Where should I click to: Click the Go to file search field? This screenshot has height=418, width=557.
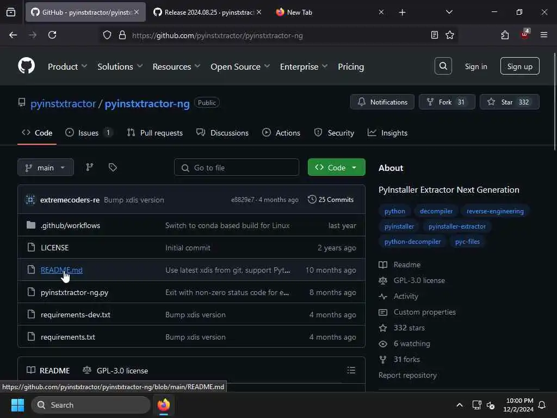[x=237, y=168]
